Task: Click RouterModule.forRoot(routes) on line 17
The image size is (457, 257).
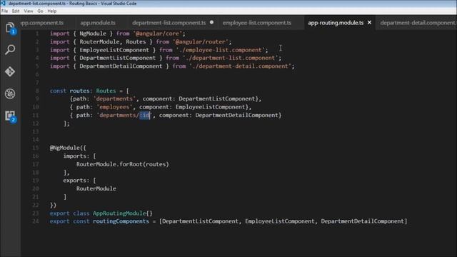Action: [x=122, y=164]
